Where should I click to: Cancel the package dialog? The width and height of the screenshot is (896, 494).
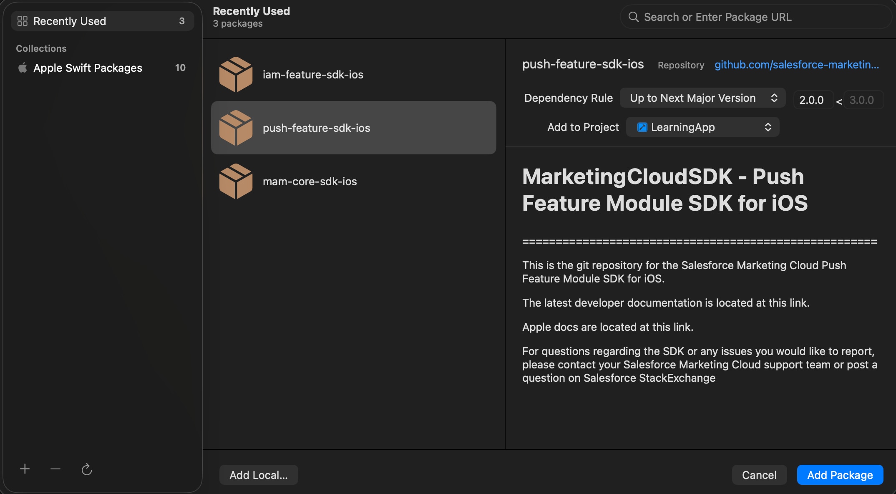[759, 474]
